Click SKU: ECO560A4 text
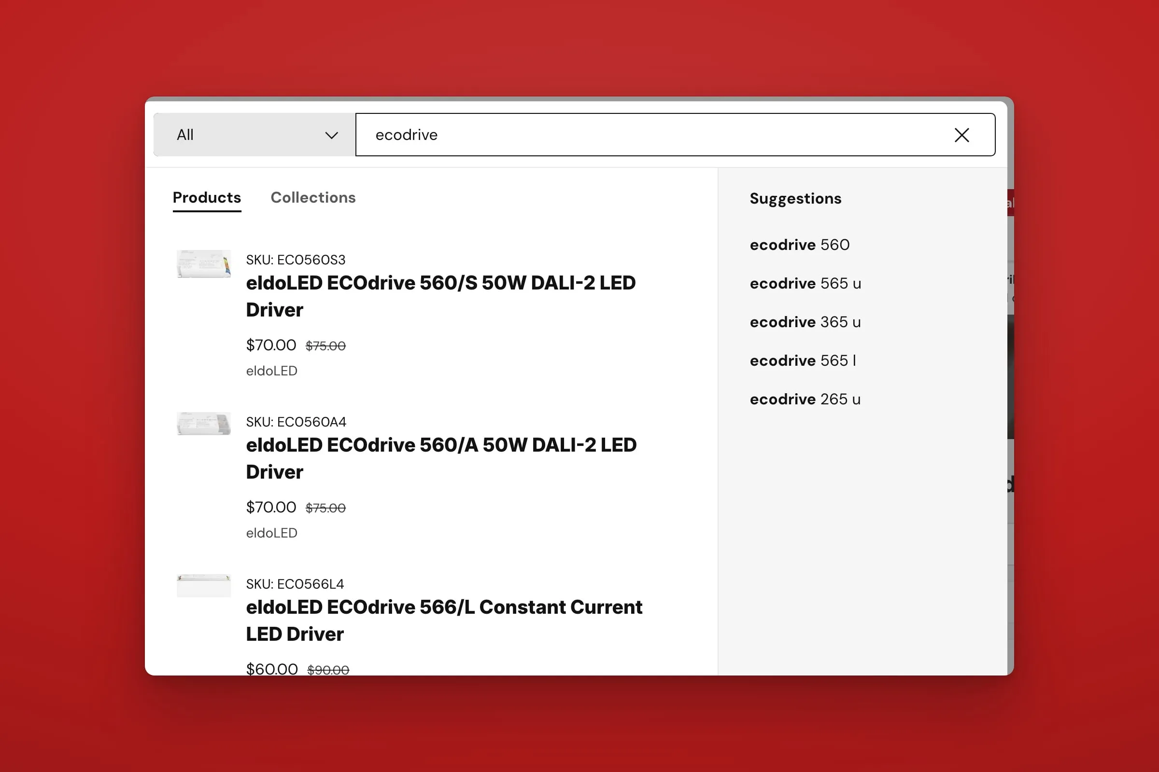This screenshot has height=772, width=1159. click(x=296, y=422)
